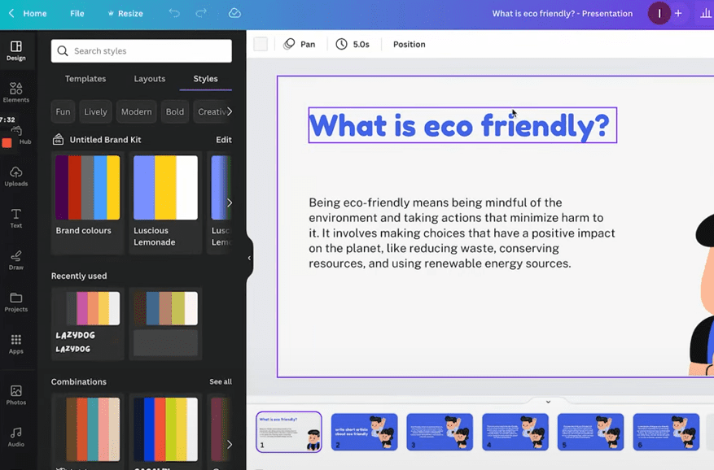Select slide 5 thumbnail

[590, 432]
